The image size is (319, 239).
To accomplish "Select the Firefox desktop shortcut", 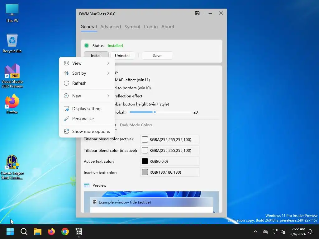I will (x=12, y=104).
